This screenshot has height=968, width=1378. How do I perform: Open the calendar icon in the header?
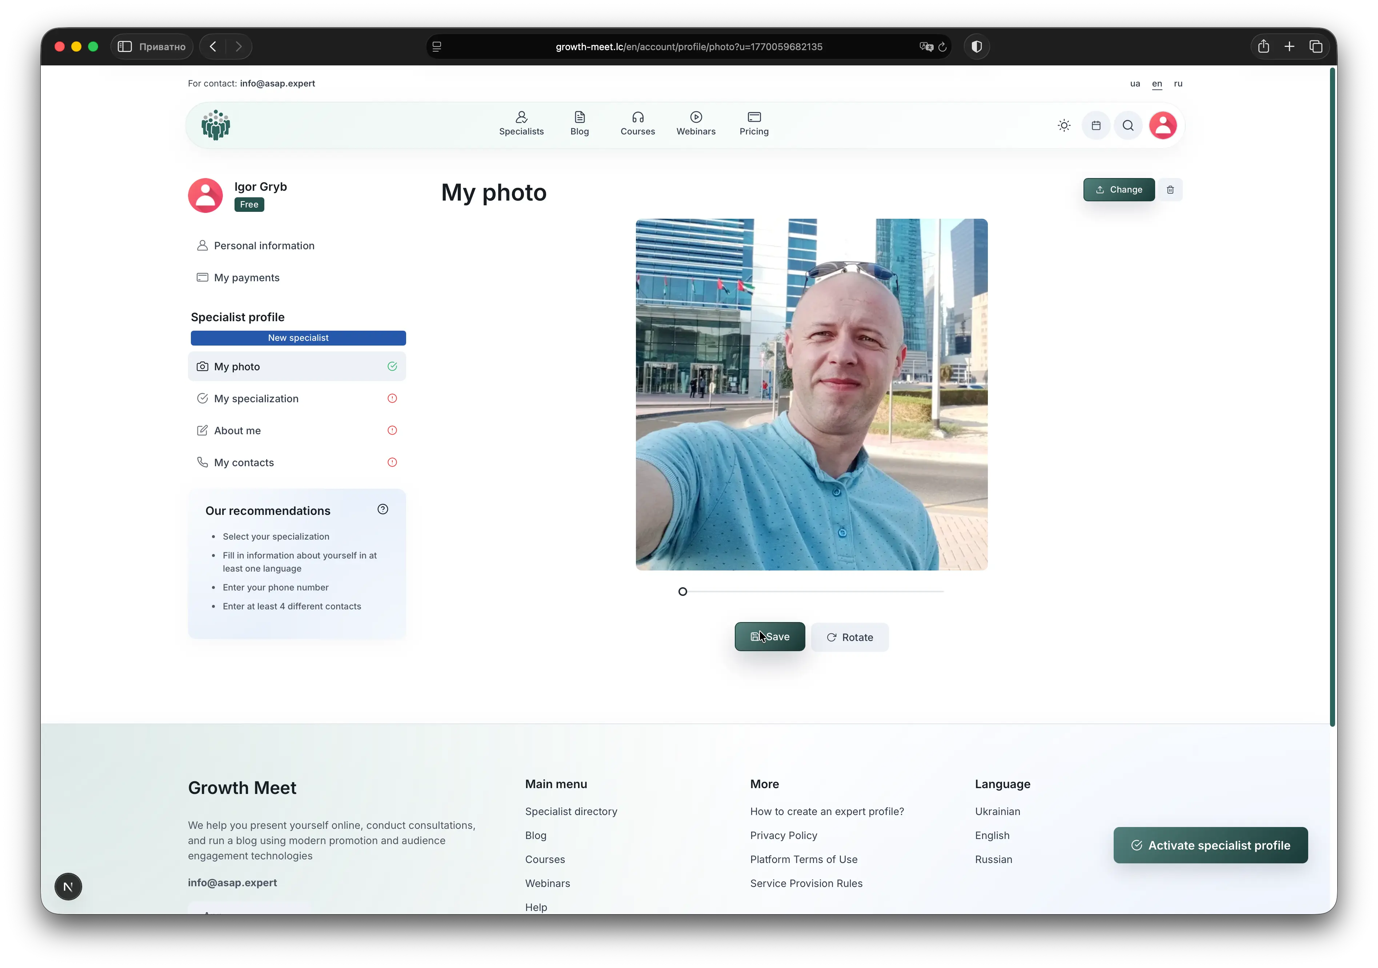[x=1095, y=125]
